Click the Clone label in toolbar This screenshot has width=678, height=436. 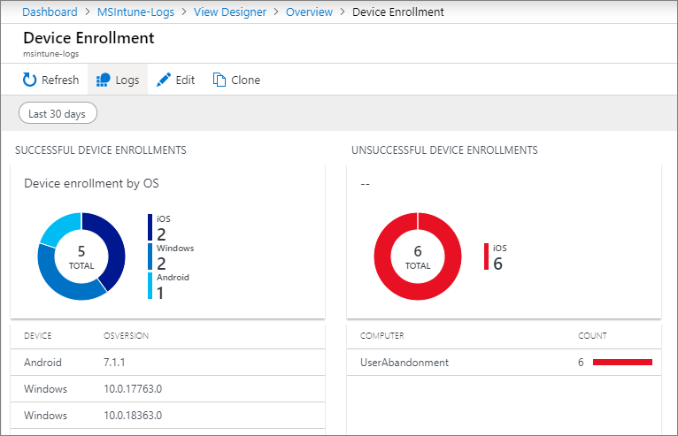pyautogui.click(x=245, y=80)
